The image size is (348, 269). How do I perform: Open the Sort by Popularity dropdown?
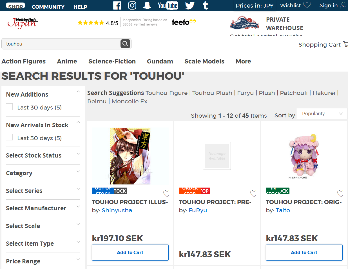coord(322,114)
